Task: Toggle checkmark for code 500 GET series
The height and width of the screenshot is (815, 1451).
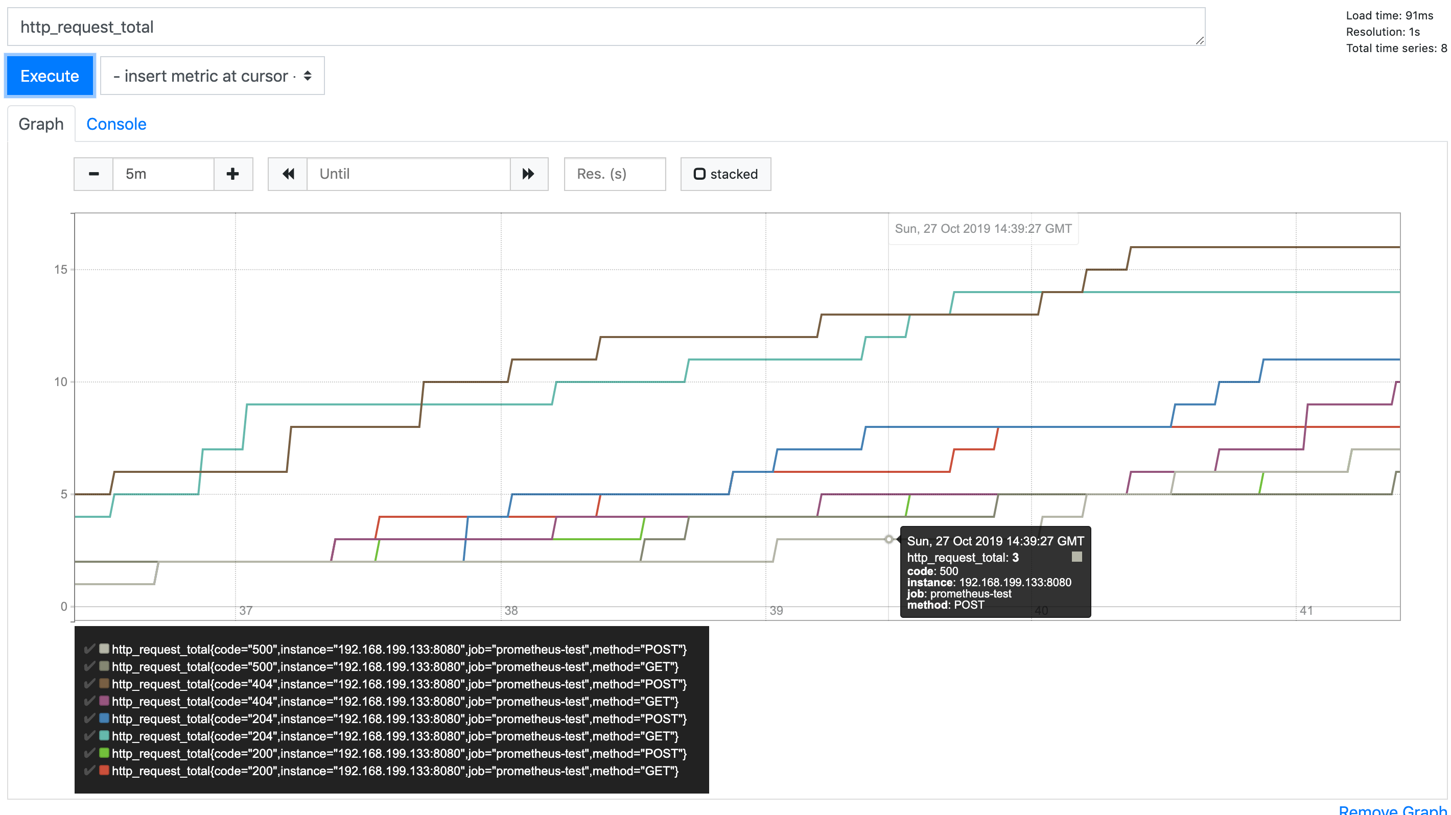Action: coord(89,666)
